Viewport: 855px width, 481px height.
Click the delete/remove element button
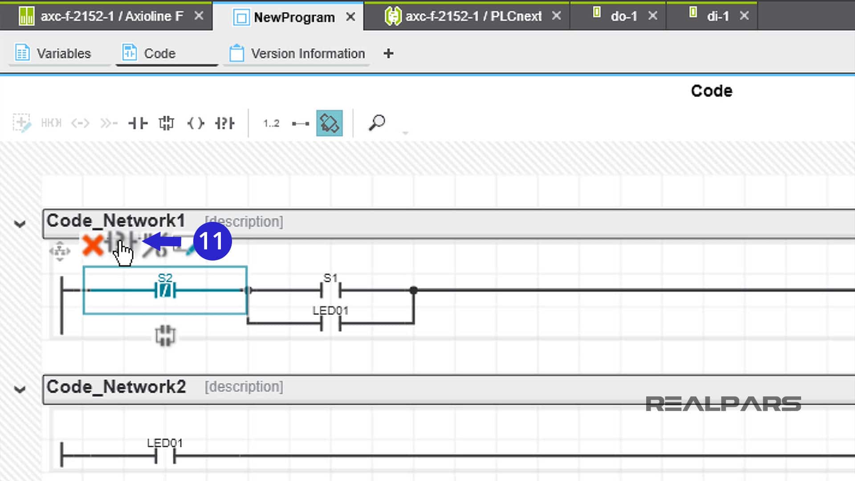[x=93, y=245]
